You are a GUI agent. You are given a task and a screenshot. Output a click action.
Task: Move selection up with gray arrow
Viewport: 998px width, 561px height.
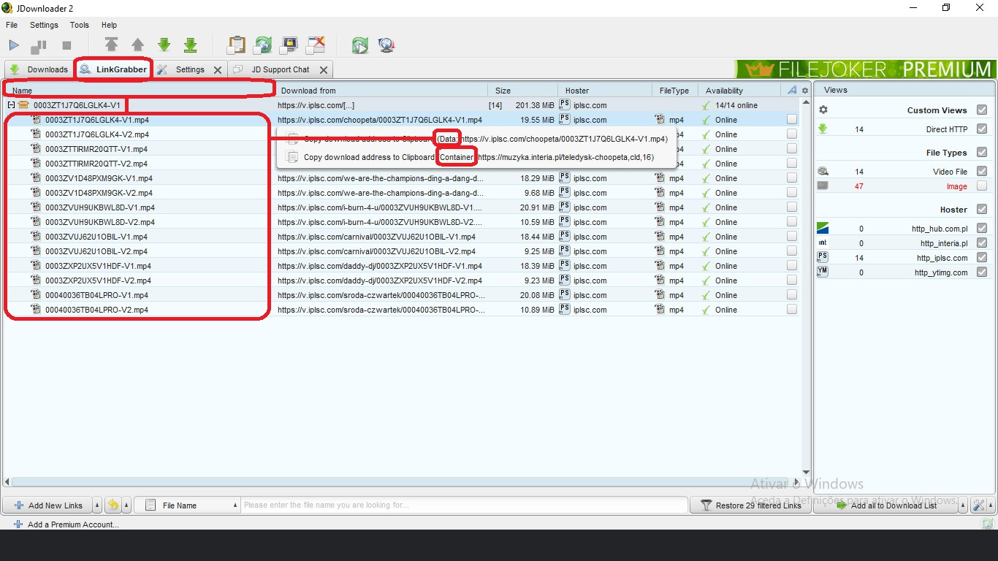coord(137,45)
